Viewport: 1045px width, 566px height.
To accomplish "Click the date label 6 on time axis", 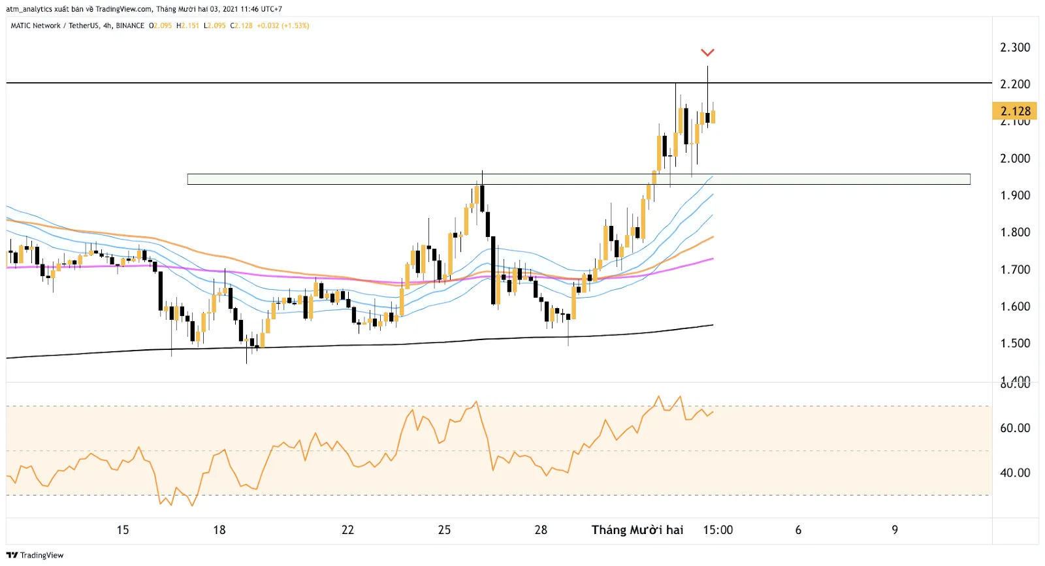I will tap(798, 530).
